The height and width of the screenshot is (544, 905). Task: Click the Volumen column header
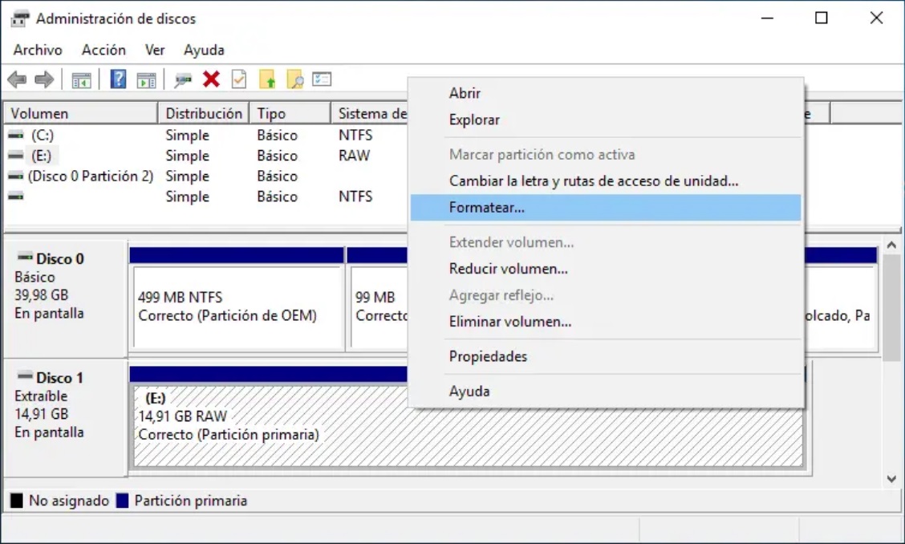40,114
